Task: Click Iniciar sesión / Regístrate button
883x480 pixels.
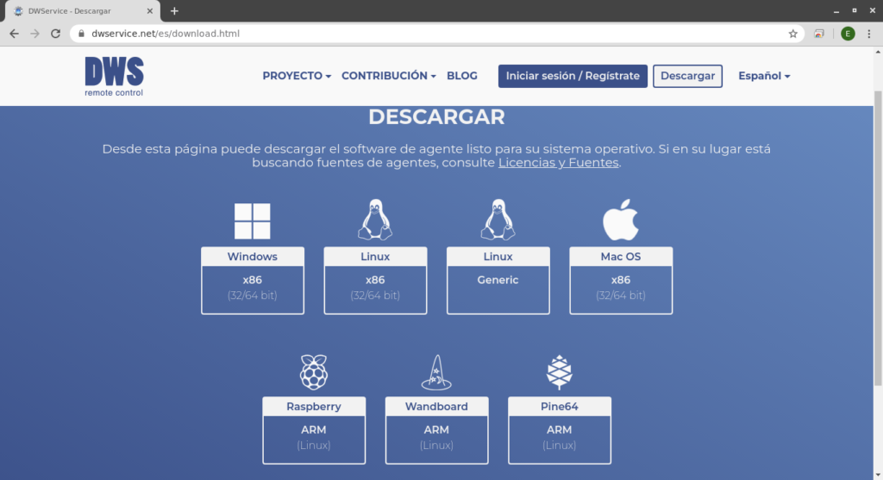Action: click(573, 76)
